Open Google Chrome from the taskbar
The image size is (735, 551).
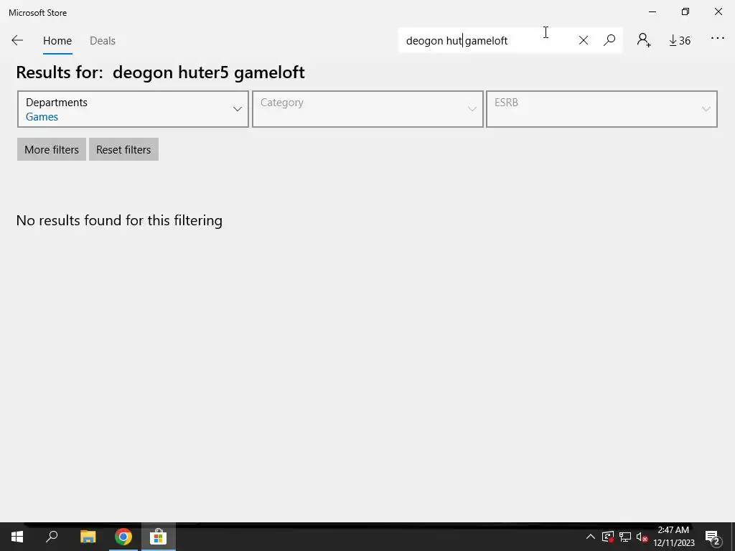click(x=123, y=537)
